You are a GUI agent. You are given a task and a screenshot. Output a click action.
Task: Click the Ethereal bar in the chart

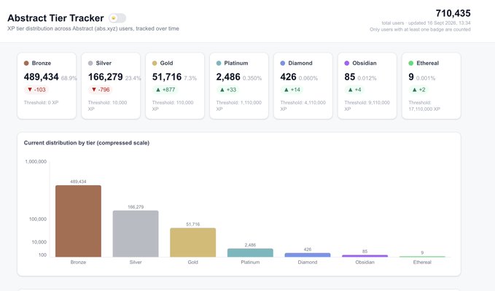point(422,257)
